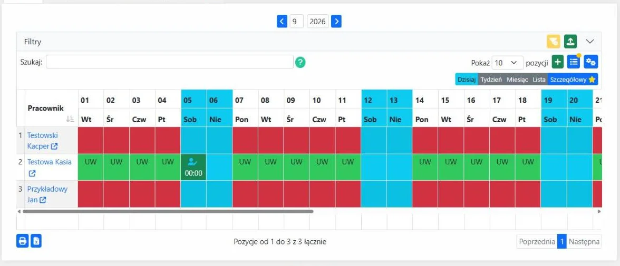Expand the Filtry panel chevron
Screen dimensions: 620x266
click(590, 42)
